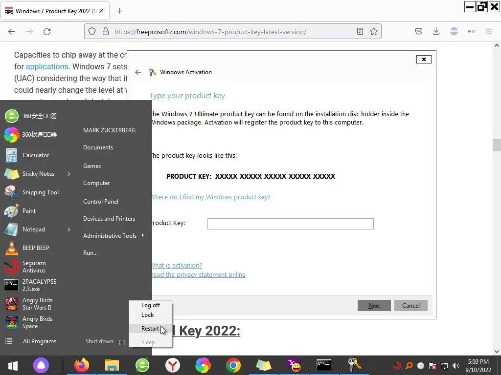Screen dimensions: 501x375
Task: Click the volume icon in system tray
Action: (x=456, y=366)
